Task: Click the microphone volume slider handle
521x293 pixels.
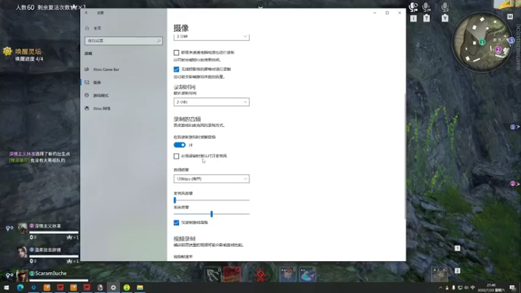Action: pyautogui.click(x=175, y=200)
